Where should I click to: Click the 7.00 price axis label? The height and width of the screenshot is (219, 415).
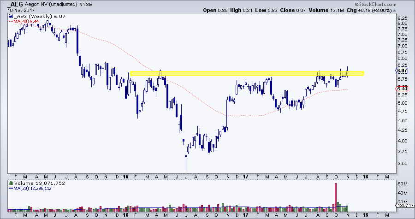point(402,46)
